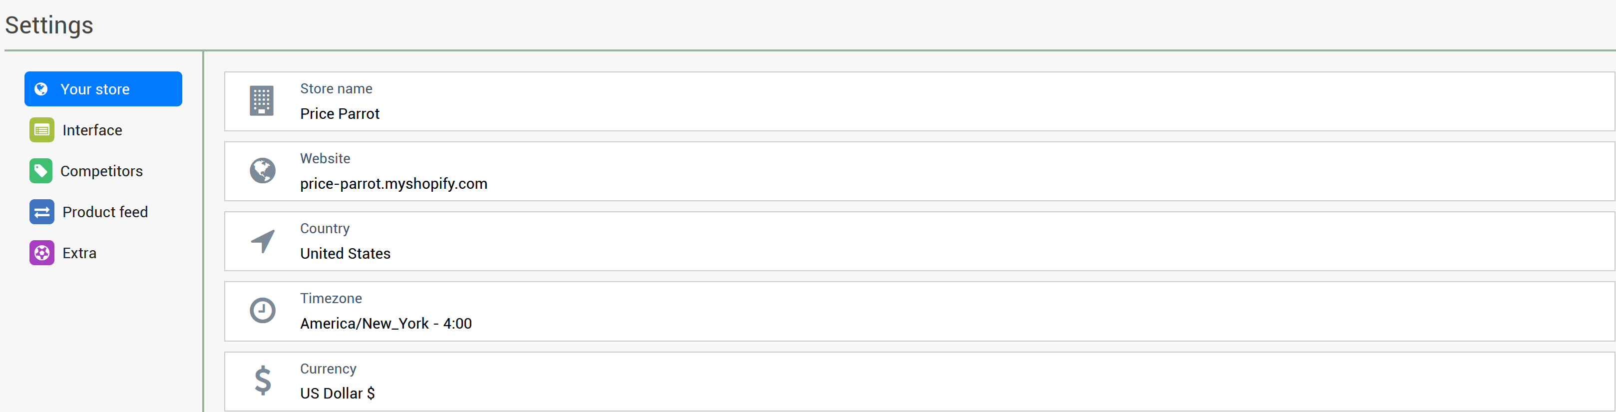Open the US Dollar currency selector
The height and width of the screenshot is (412, 1616).
[x=920, y=381]
